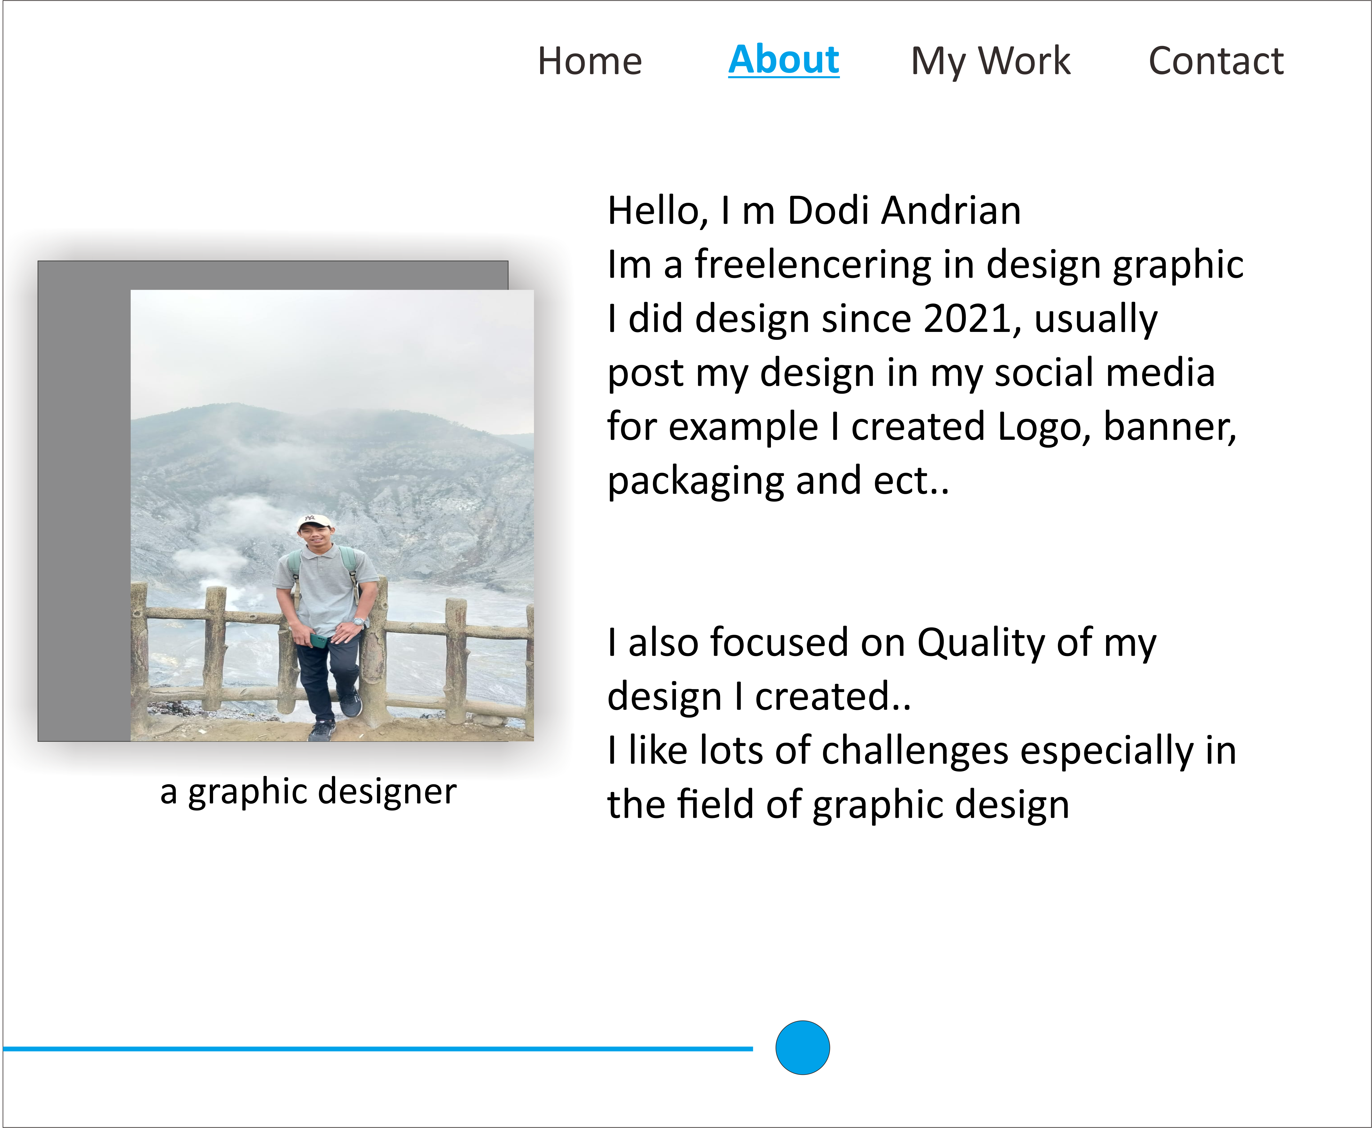Go to the My Work page
The height and width of the screenshot is (1128, 1372).
pos(990,61)
